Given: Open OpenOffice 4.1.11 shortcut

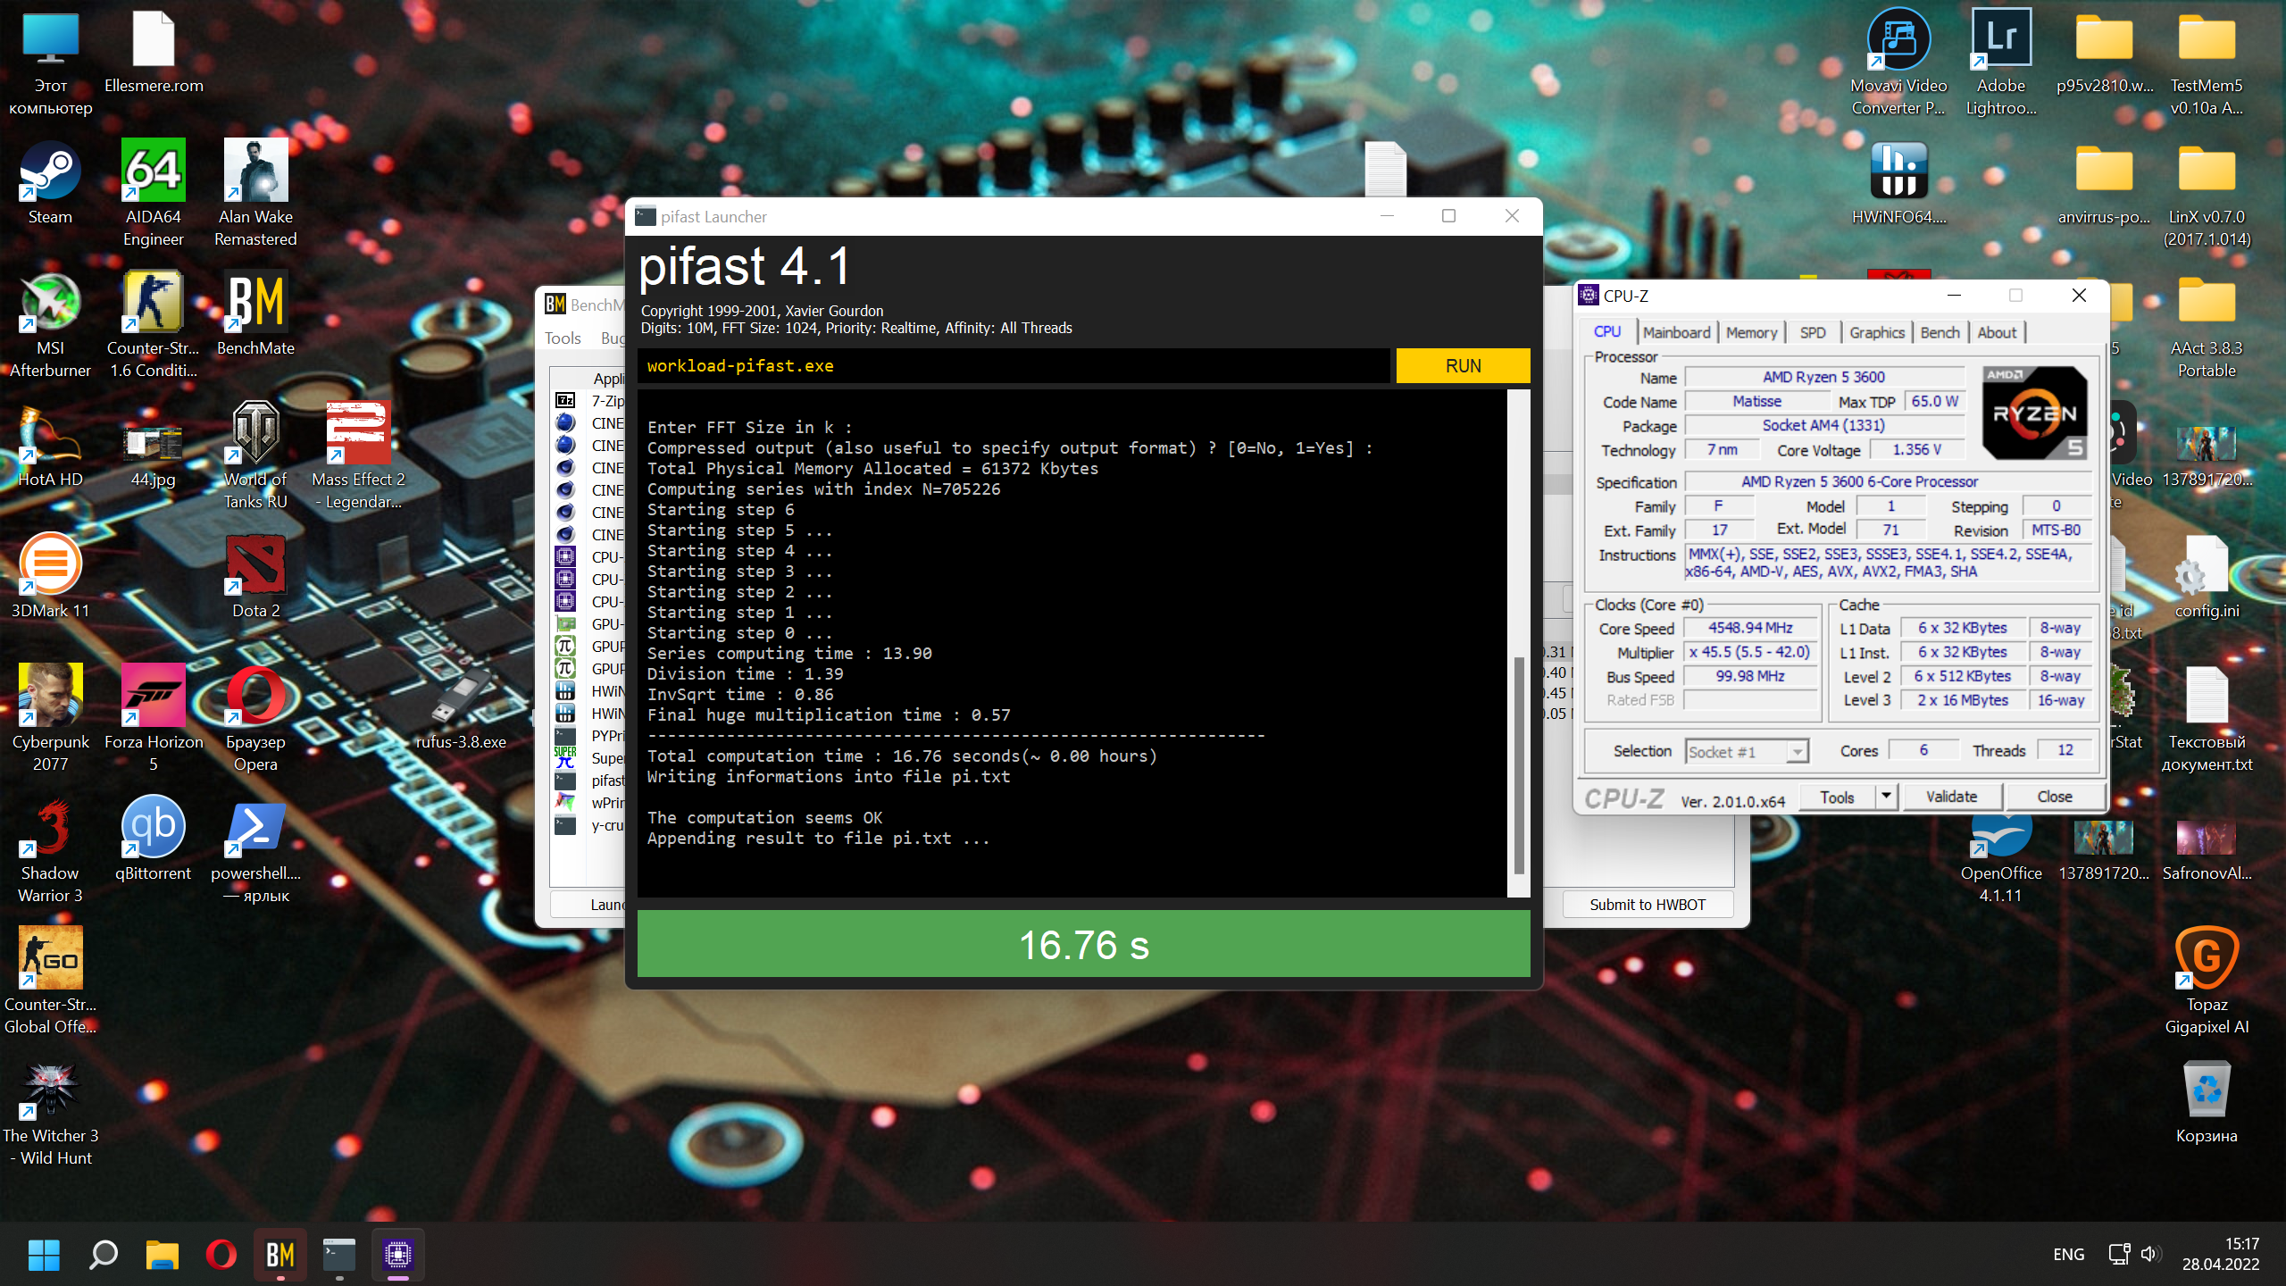Looking at the screenshot, I should [x=2001, y=859].
